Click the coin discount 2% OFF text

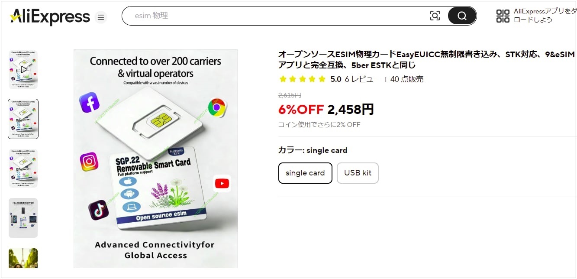319,125
